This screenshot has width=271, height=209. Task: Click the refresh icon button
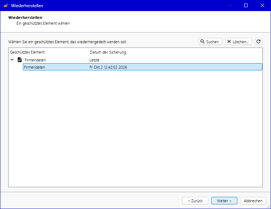tap(258, 41)
